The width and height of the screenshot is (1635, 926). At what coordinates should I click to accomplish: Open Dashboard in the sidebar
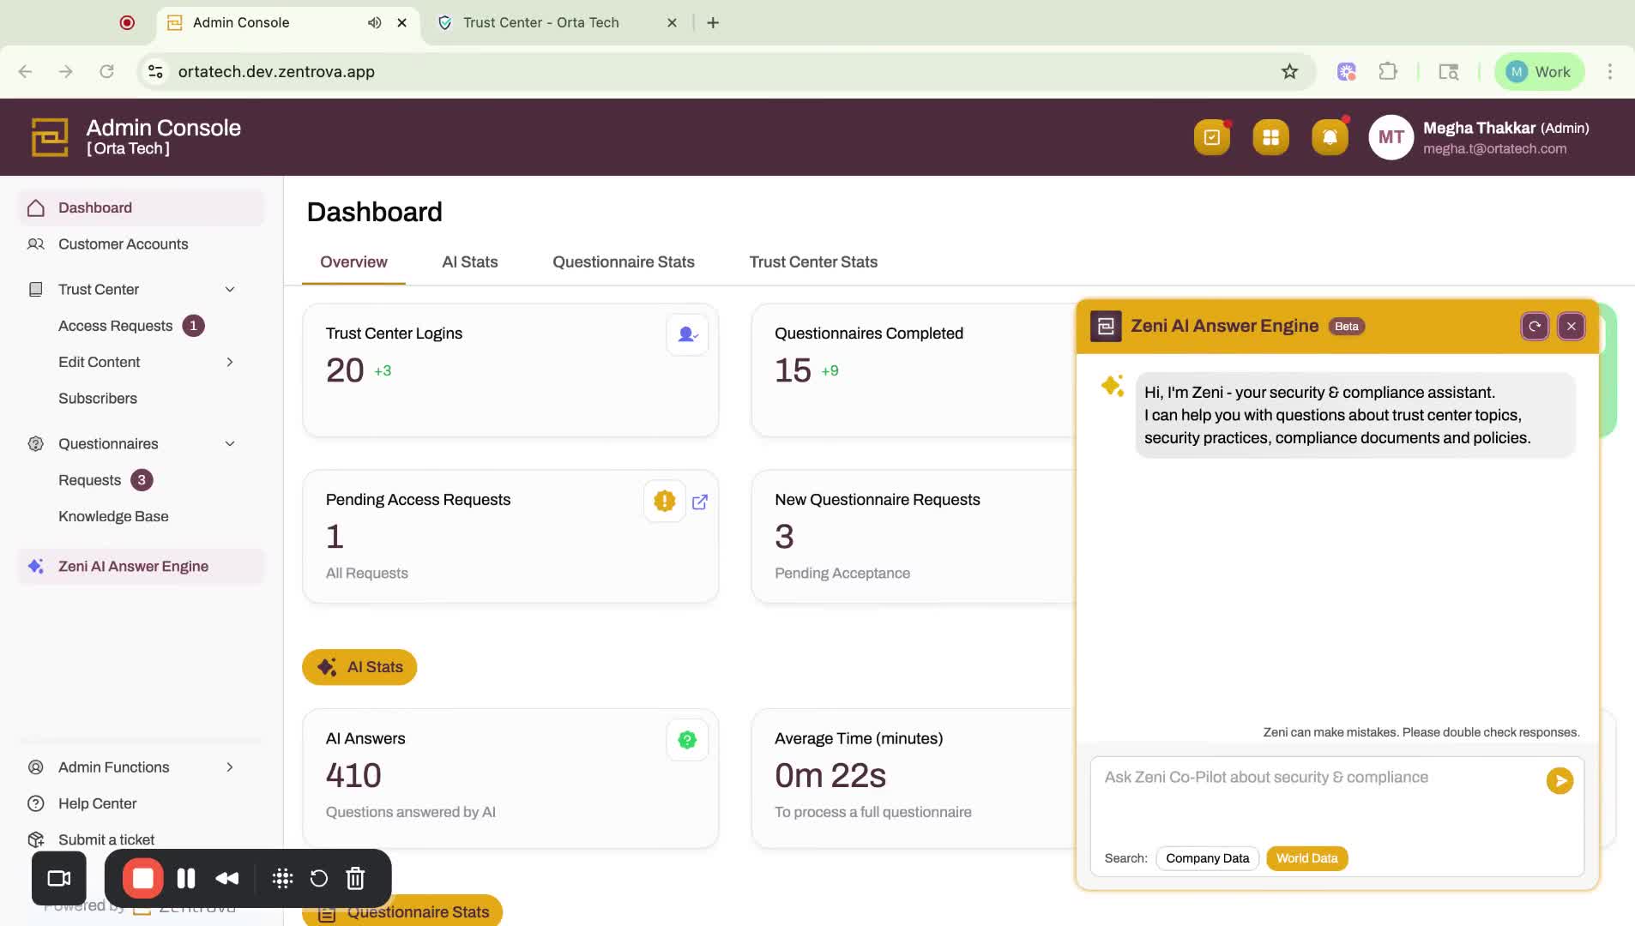pyautogui.click(x=142, y=208)
